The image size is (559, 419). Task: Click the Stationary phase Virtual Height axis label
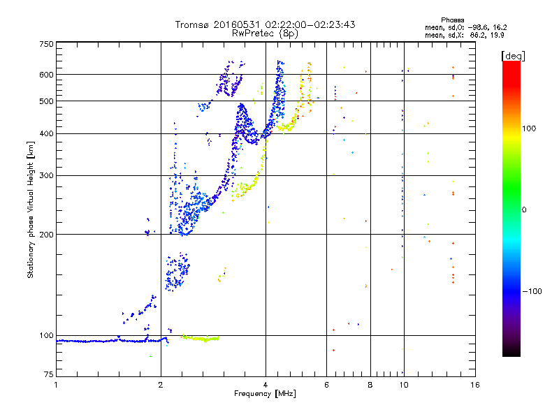pos(31,209)
